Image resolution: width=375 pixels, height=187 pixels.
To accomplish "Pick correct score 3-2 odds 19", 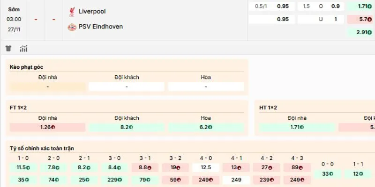I will (x=175, y=167).
